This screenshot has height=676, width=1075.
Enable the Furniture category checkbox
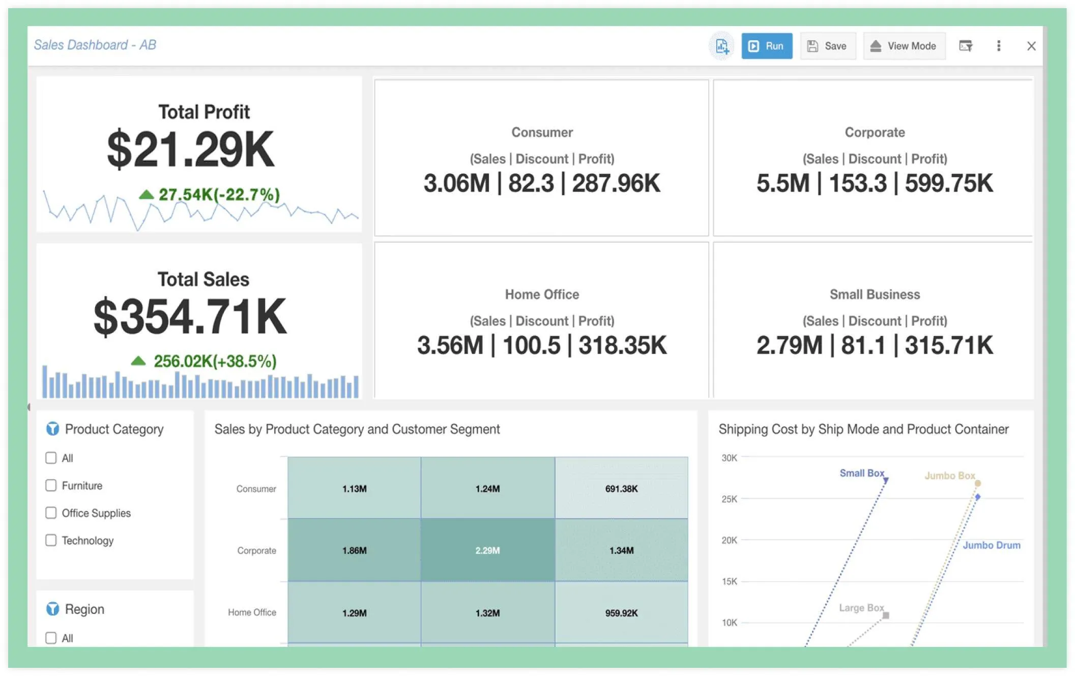click(x=51, y=485)
